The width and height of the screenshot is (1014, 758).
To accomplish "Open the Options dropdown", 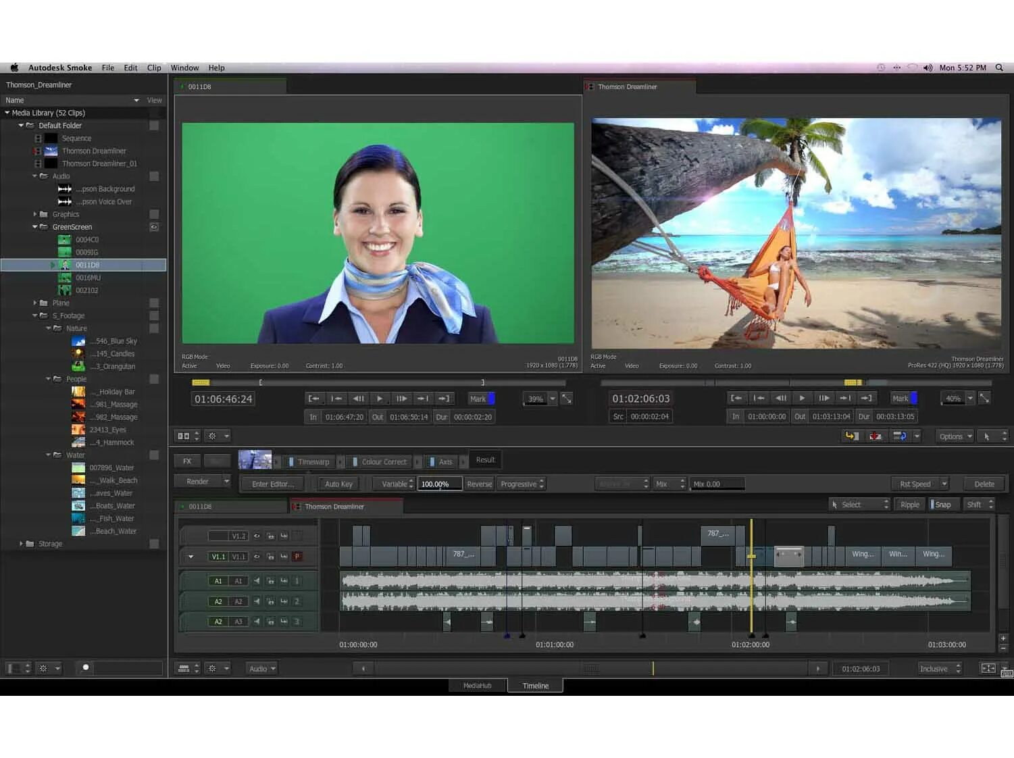I will pyautogui.click(x=955, y=436).
